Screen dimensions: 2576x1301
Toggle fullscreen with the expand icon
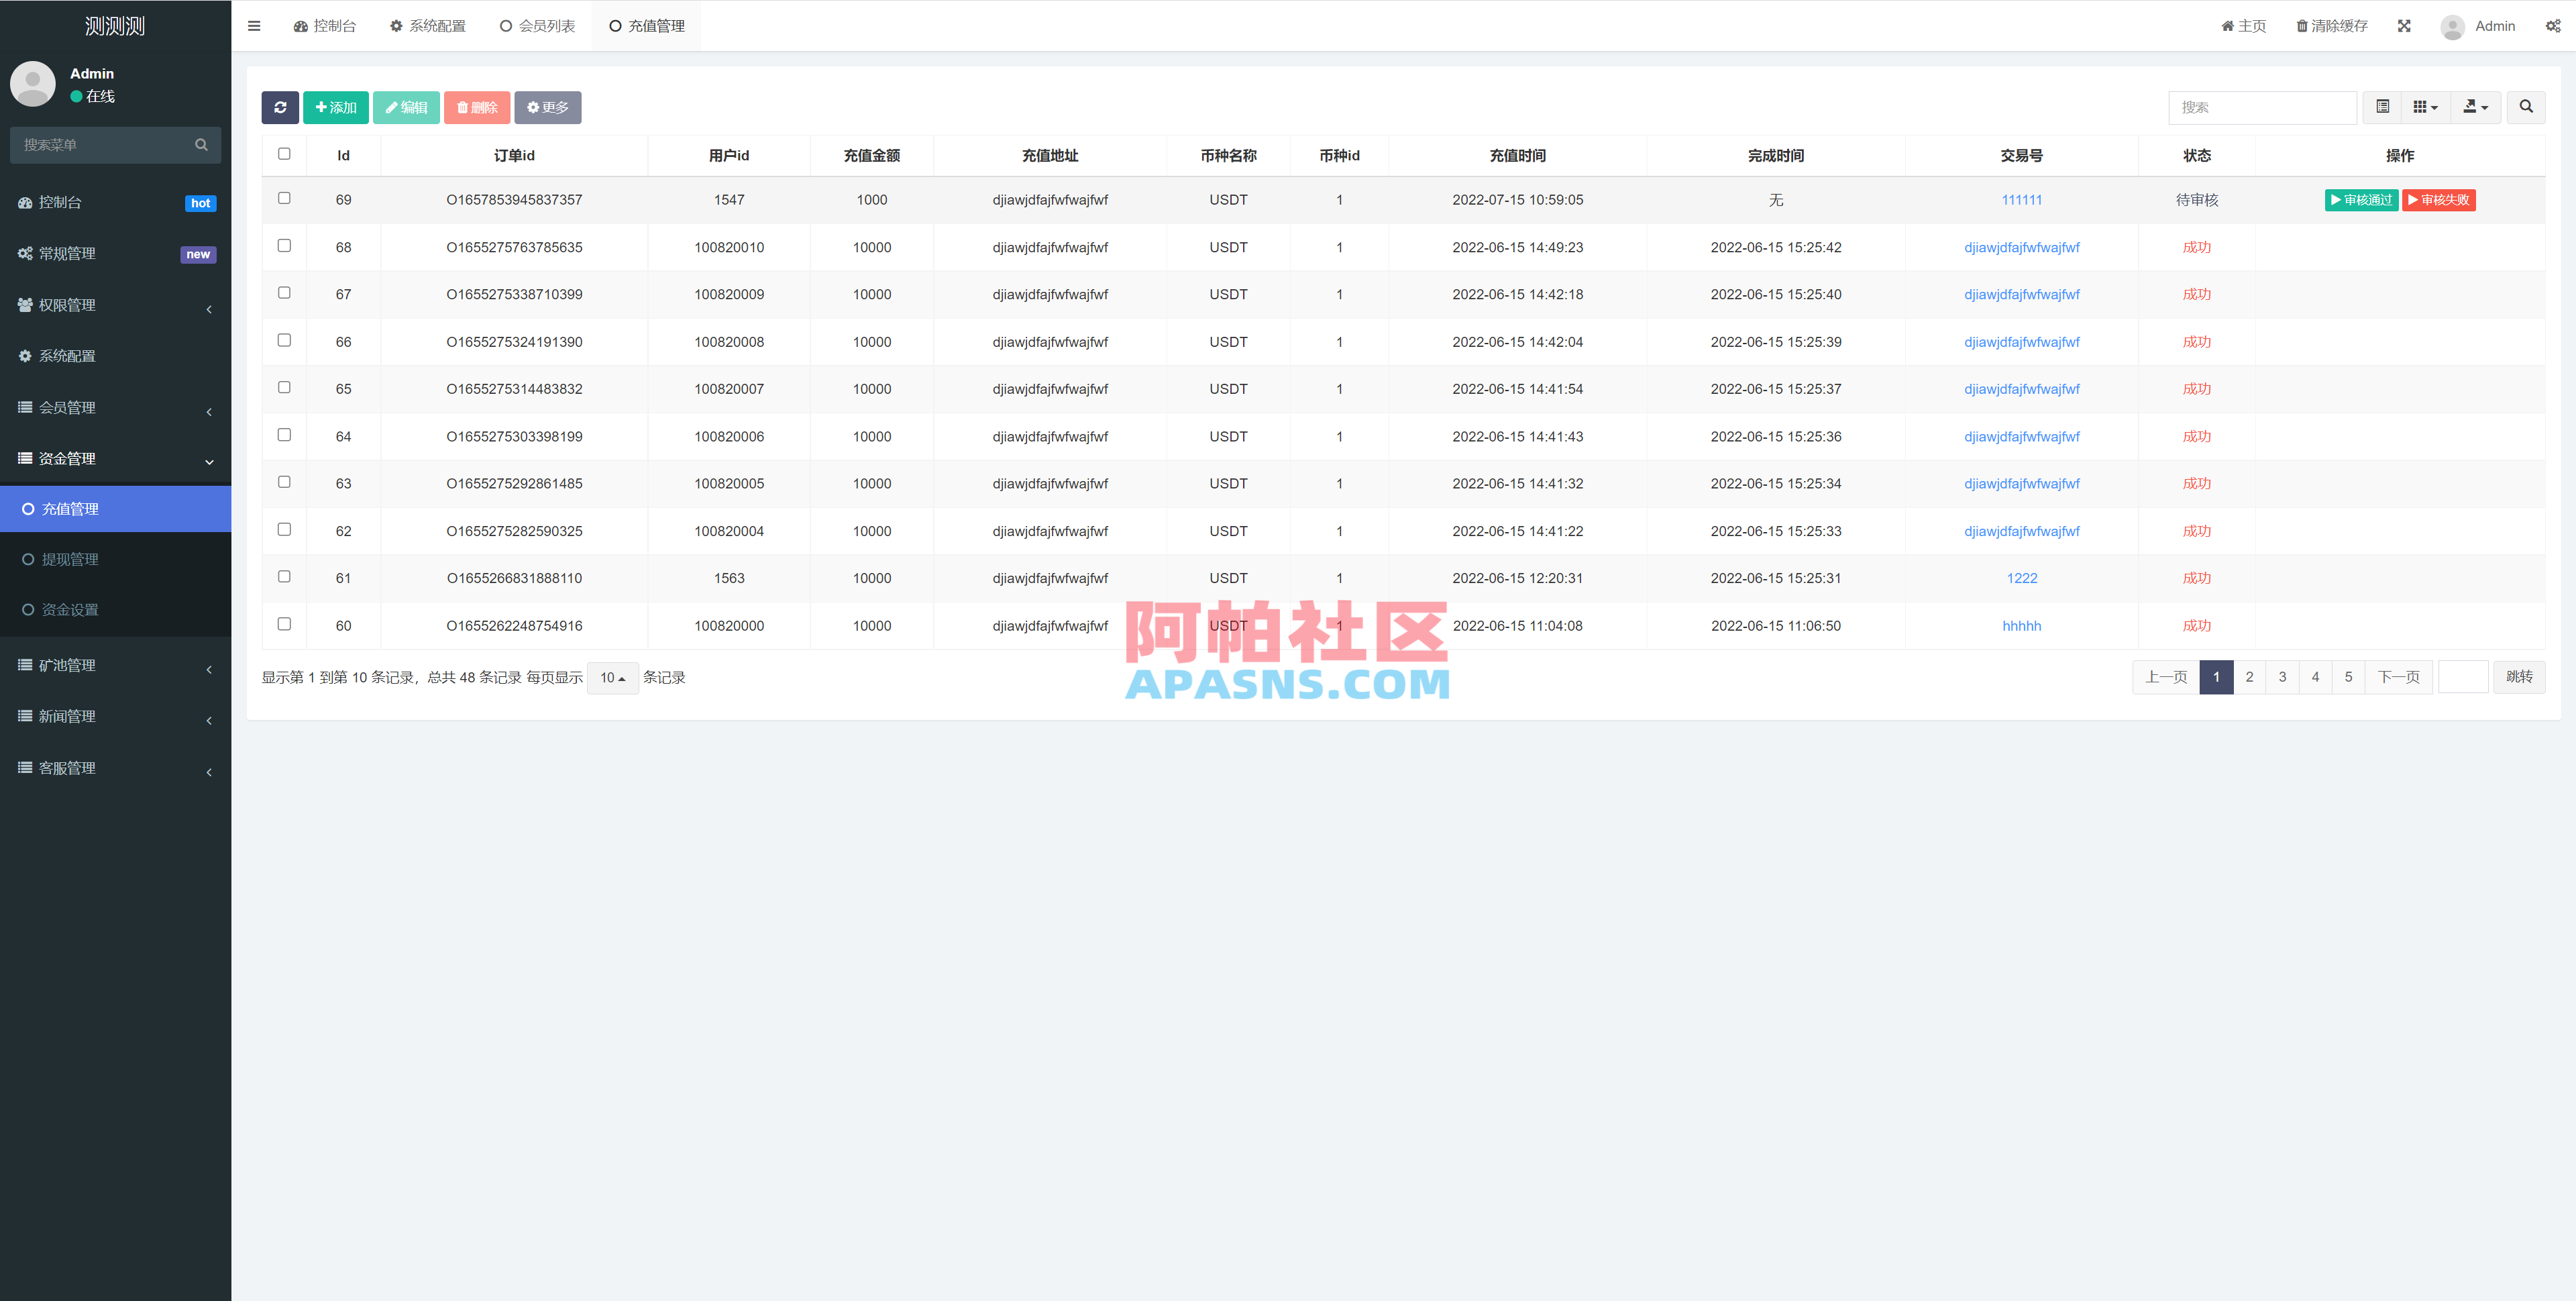[2404, 25]
